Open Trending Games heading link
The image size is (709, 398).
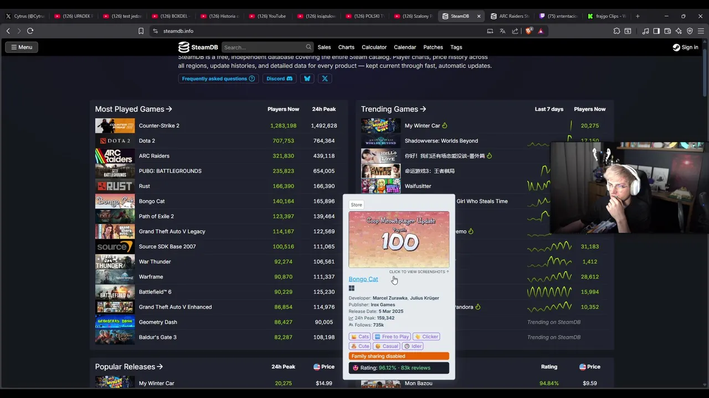click(393, 109)
